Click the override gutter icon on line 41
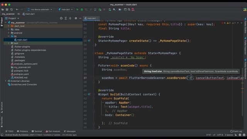Screen dimensions: 247x139 coord(89,94)
